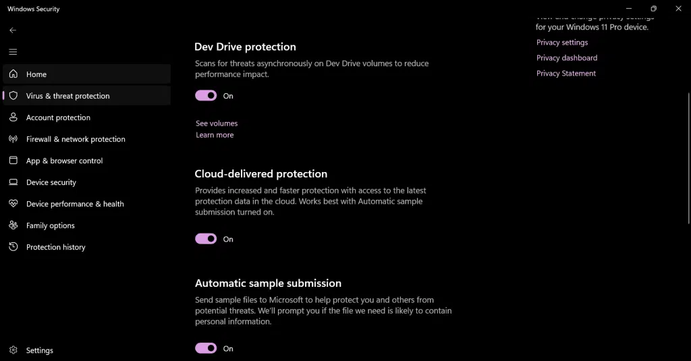Click the Family options icon
Screen dimensions: 691x361
tap(13, 225)
